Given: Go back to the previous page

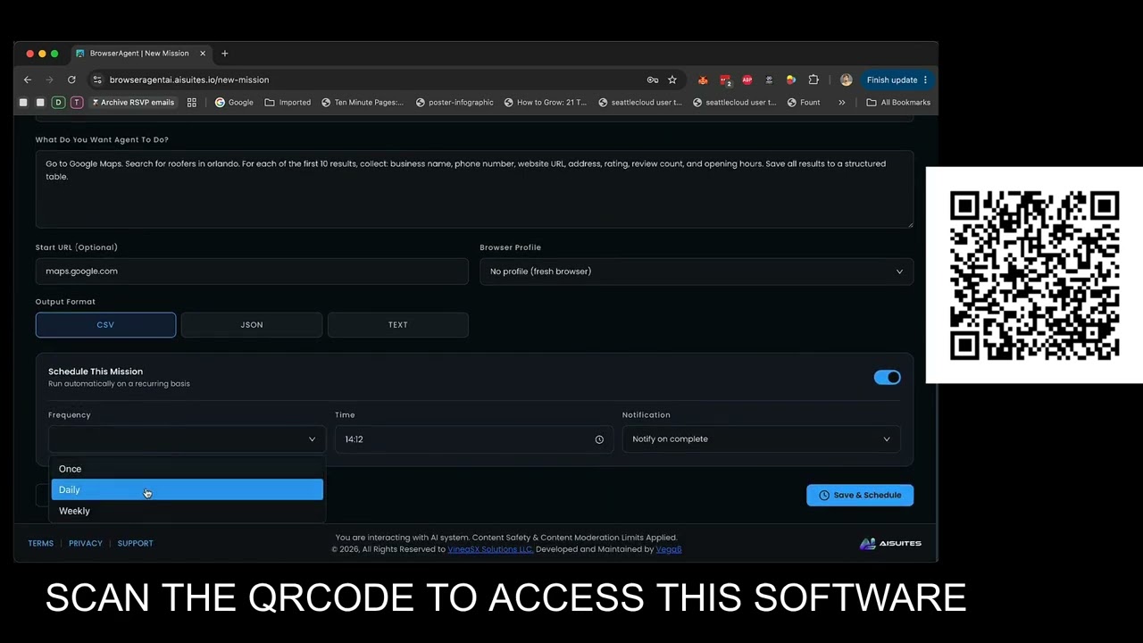Looking at the screenshot, I should tap(28, 79).
